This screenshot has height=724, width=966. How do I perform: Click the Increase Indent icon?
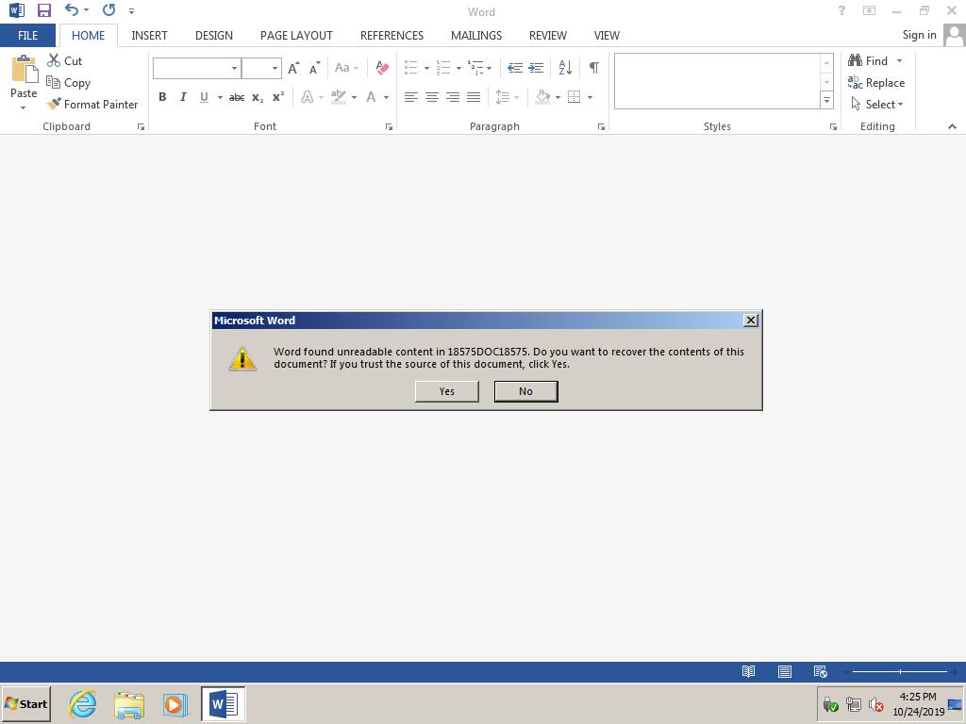pos(536,68)
